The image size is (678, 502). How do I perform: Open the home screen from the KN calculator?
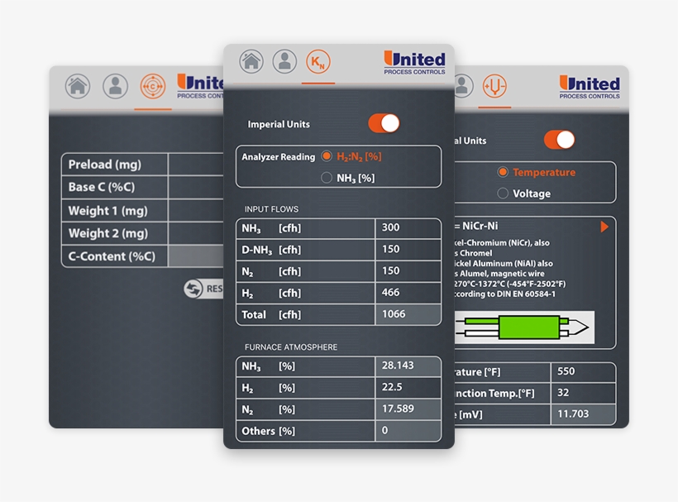point(252,60)
